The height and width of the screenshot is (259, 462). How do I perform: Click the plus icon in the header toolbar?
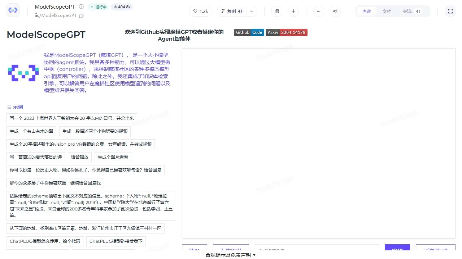pos(293,11)
